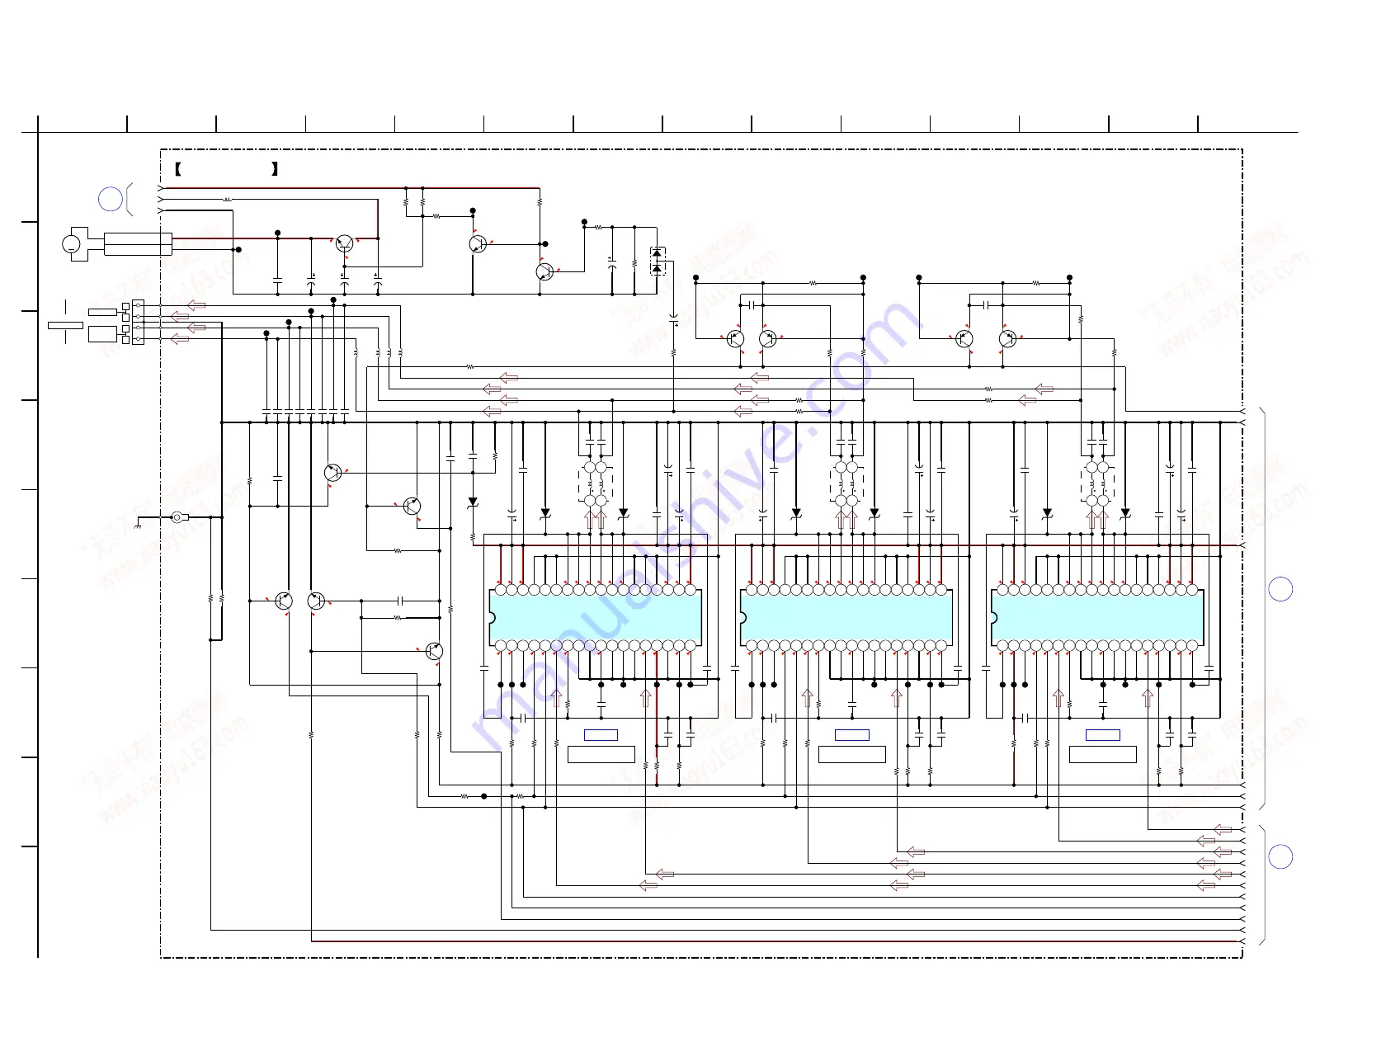Click the four-pin connector block on the left side
Viewport: 1386px width, 1042px height.
coord(138,323)
